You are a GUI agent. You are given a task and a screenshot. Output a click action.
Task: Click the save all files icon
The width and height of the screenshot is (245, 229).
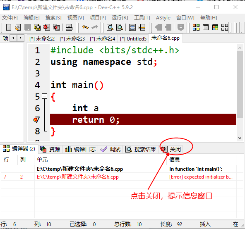[37, 27]
